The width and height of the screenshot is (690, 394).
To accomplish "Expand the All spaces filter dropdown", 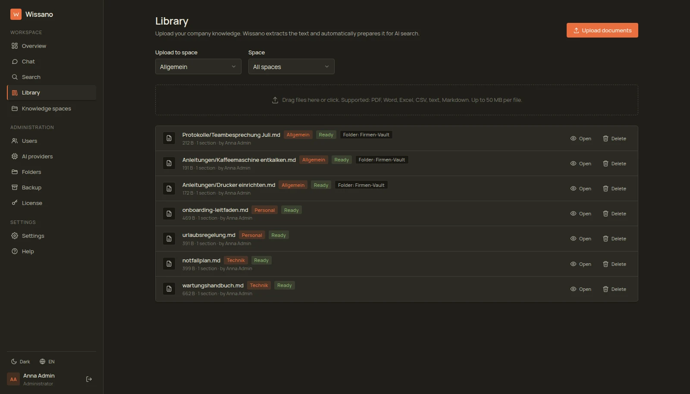I will (x=291, y=66).
